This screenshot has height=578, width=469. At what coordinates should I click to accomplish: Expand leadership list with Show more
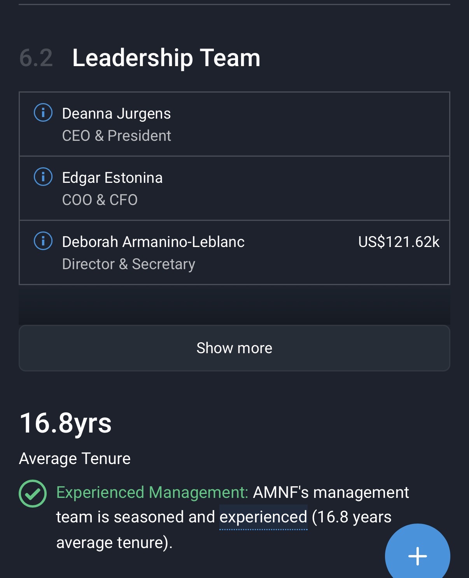(234, 348)
